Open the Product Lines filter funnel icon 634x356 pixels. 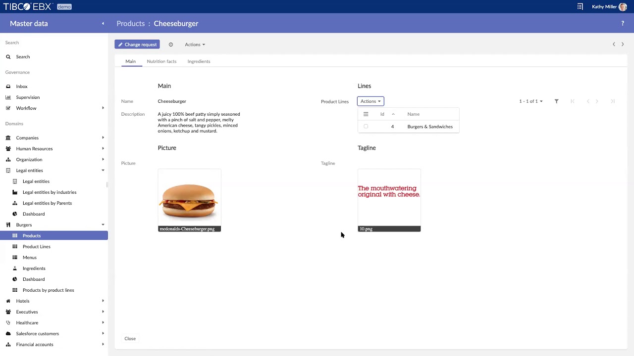pos(557,101)
